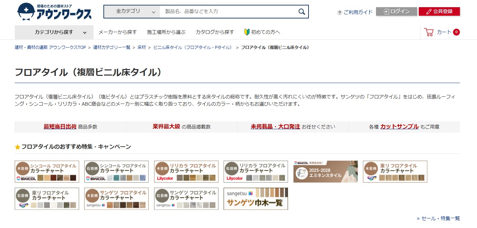Select カタログから探す in the navigation
Screen dimensions: 477x228
(x=215, y=32)
